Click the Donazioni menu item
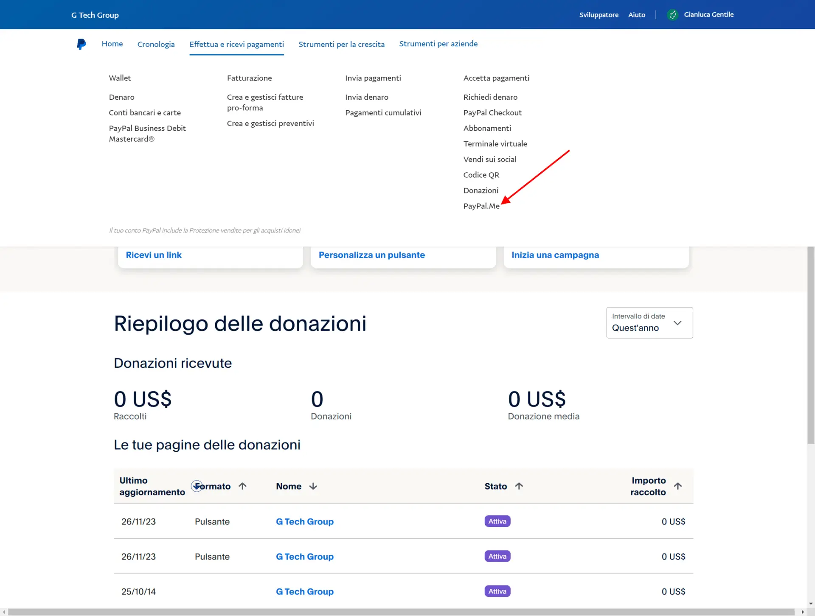Screen dimensions: 815x616 [x=481, y=190]
